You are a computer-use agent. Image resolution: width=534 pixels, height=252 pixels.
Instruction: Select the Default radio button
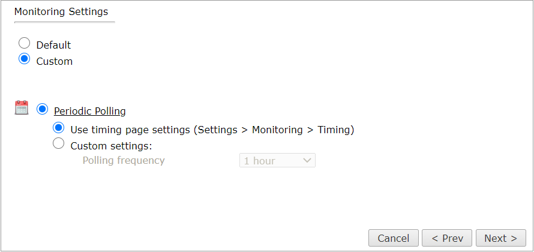pyautogui.click(x=24, y=43)
